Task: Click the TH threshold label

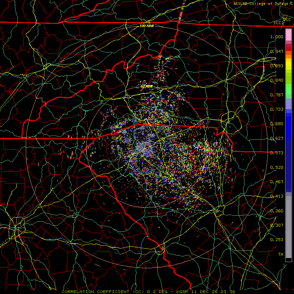Action: [281, 254]
